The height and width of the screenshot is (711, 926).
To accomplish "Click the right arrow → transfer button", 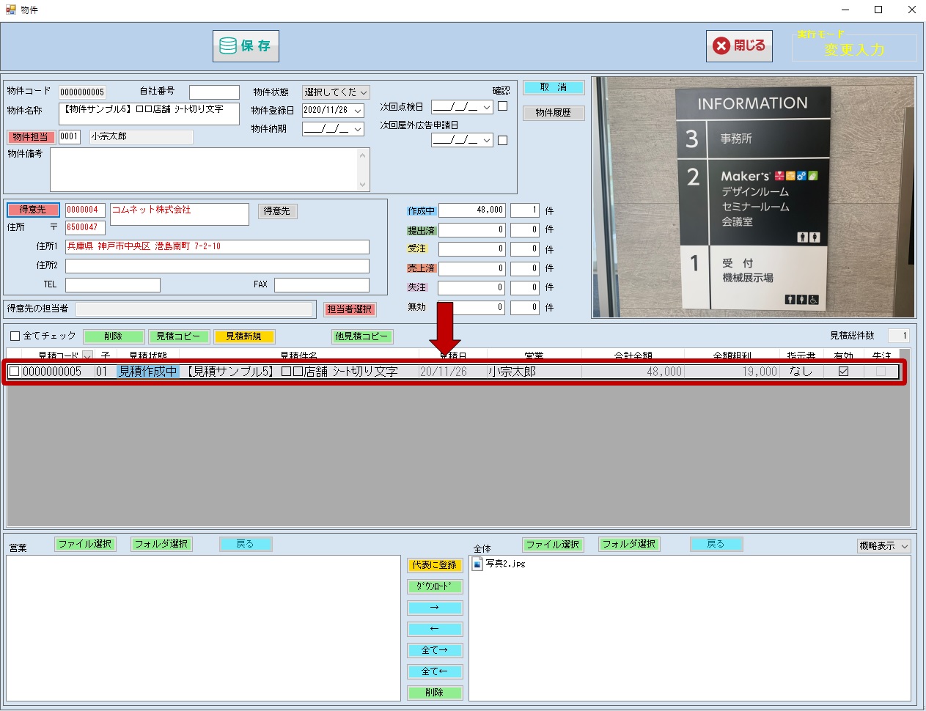I will coord(435,608).
